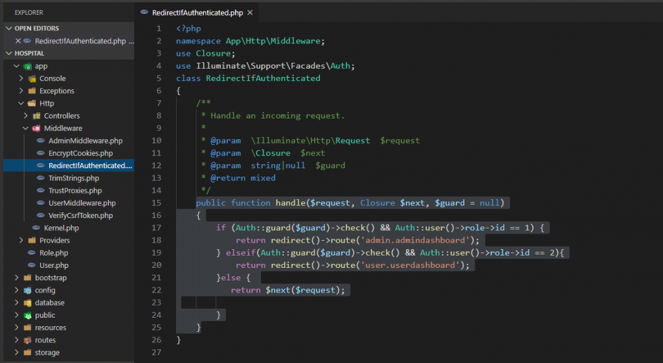
Task: Click the Middleware folder icon
Action: 37,128
